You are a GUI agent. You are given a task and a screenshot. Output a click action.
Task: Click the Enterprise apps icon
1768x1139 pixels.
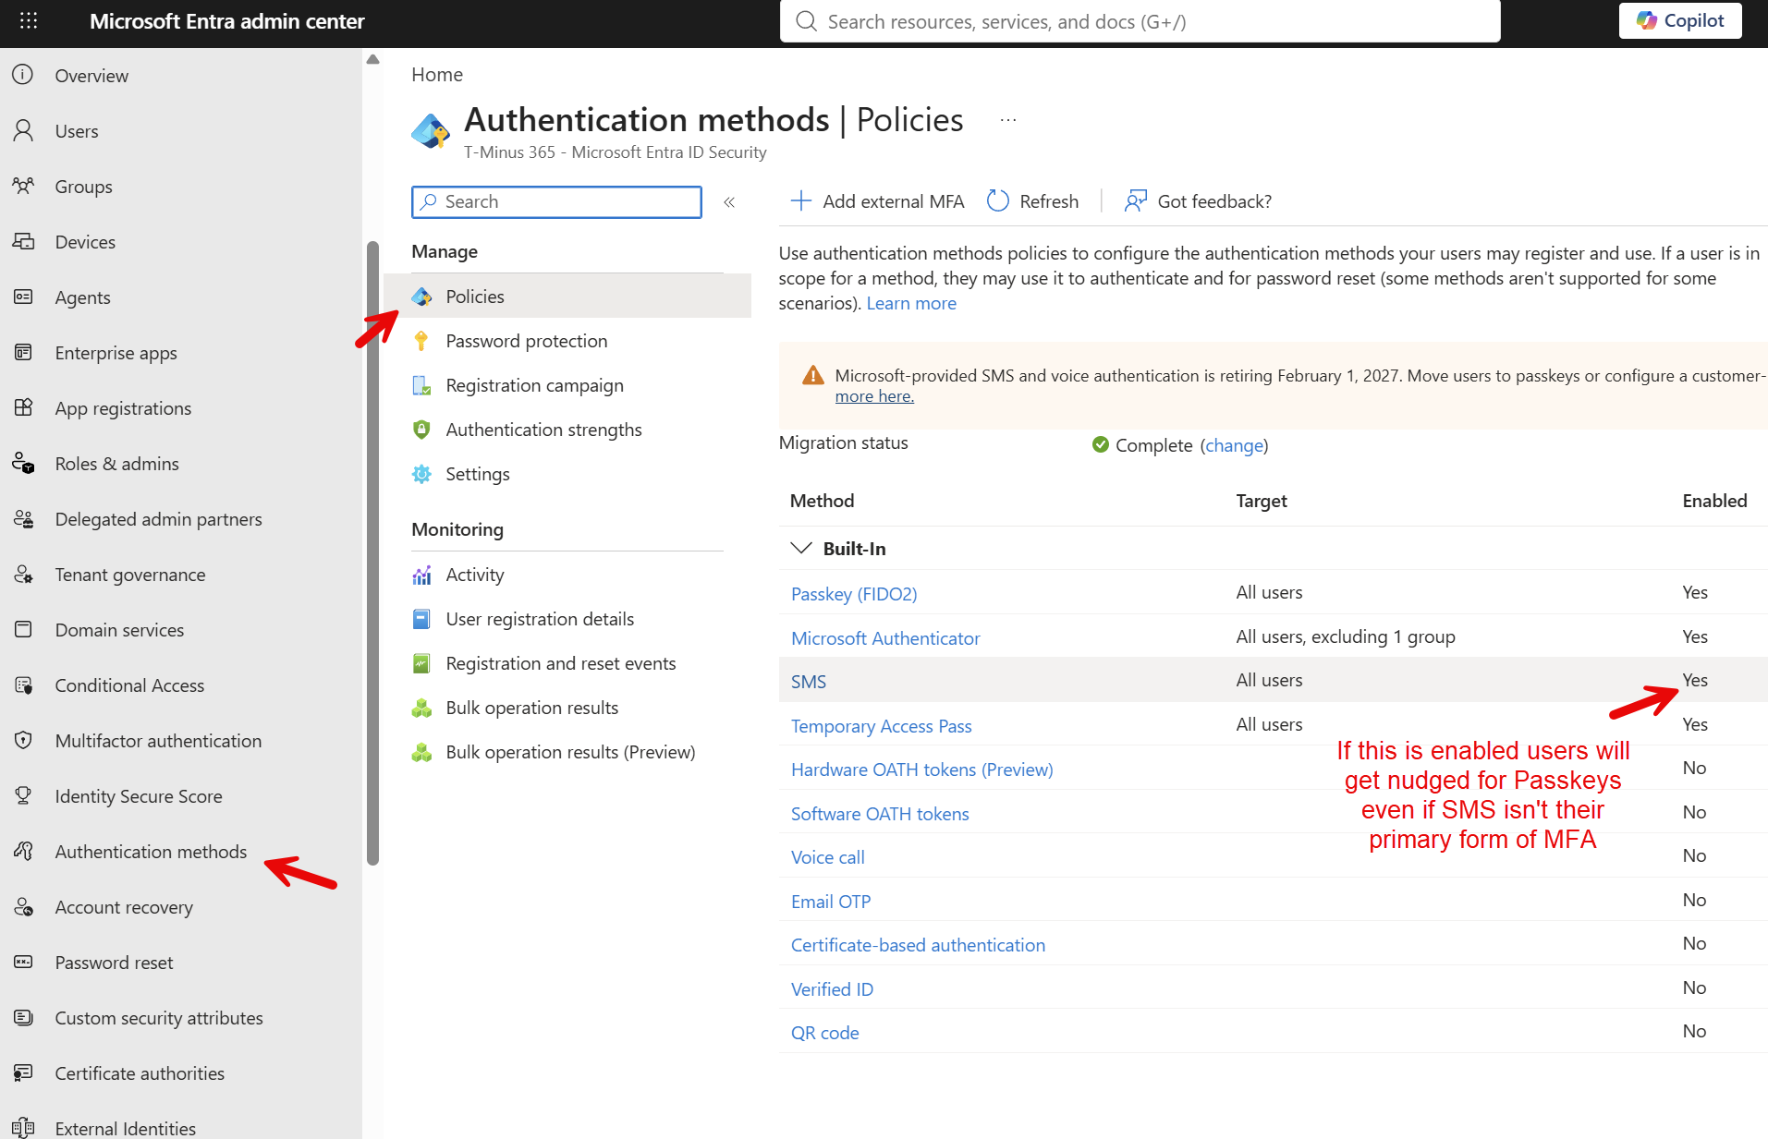pos(23,352)
